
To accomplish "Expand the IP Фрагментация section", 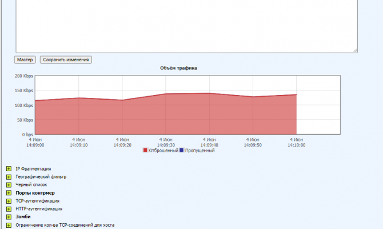I will click(9, 169).
